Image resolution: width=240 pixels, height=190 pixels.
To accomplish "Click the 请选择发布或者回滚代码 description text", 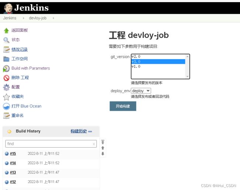I will click(150, 97).
